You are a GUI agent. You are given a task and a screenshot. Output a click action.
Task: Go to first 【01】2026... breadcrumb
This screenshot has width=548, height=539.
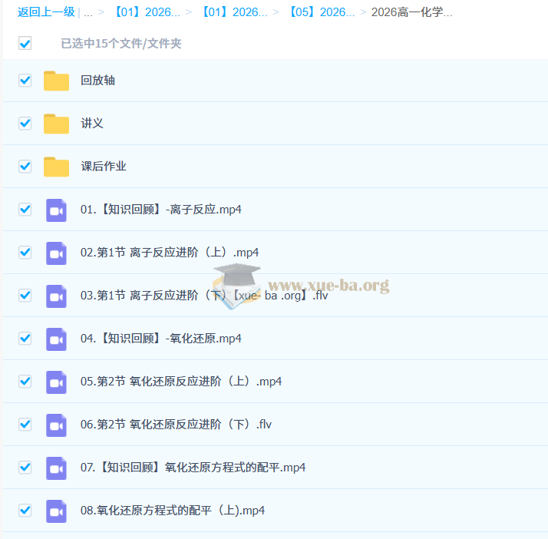tap(146, 12)
